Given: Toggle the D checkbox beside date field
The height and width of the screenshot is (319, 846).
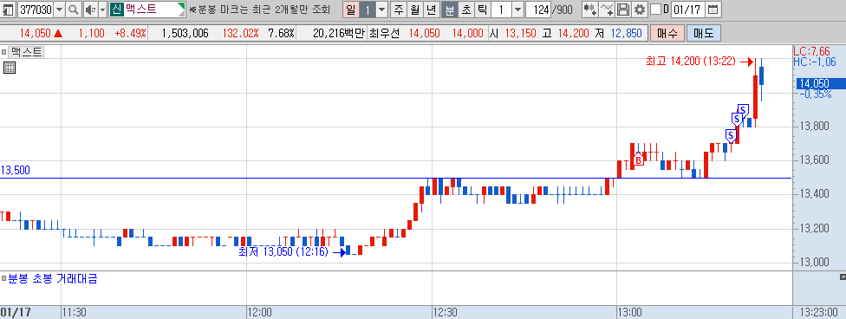Looking at the screenshot, I should coord(655,10).
